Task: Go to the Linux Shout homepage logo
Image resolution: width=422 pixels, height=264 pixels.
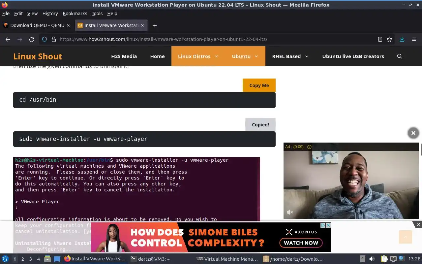Action: click(38, 56)
